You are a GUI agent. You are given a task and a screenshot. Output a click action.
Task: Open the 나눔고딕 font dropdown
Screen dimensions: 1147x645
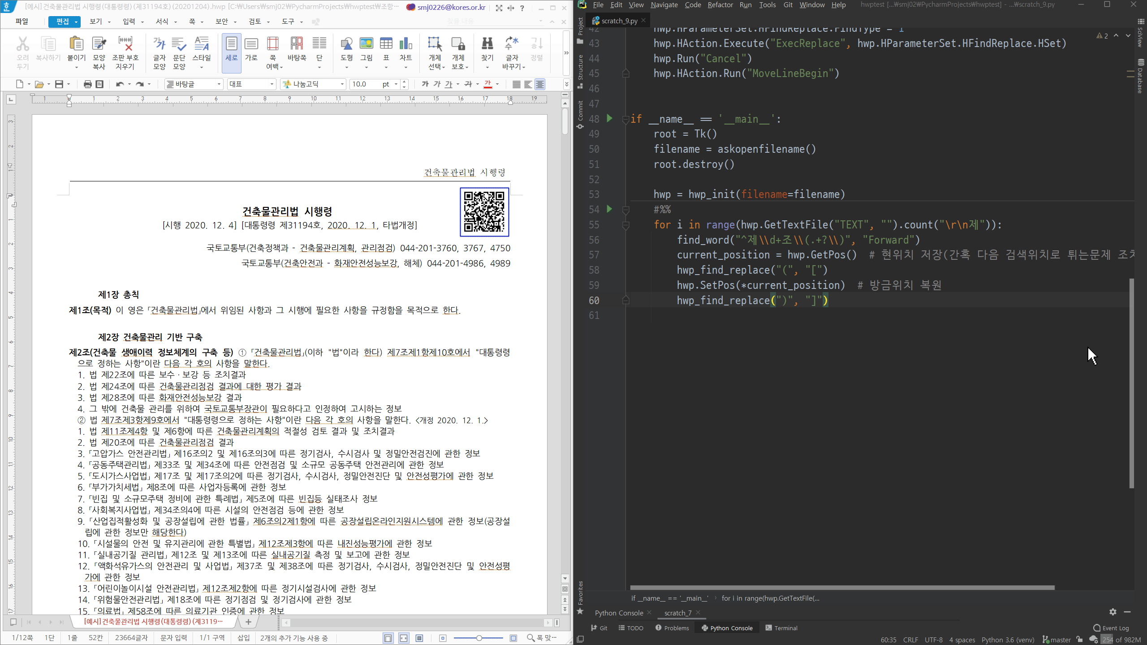coord(342,84)
